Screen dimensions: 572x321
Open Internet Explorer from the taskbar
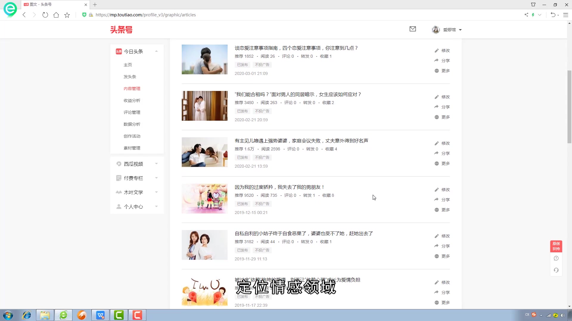click(27, 315)
